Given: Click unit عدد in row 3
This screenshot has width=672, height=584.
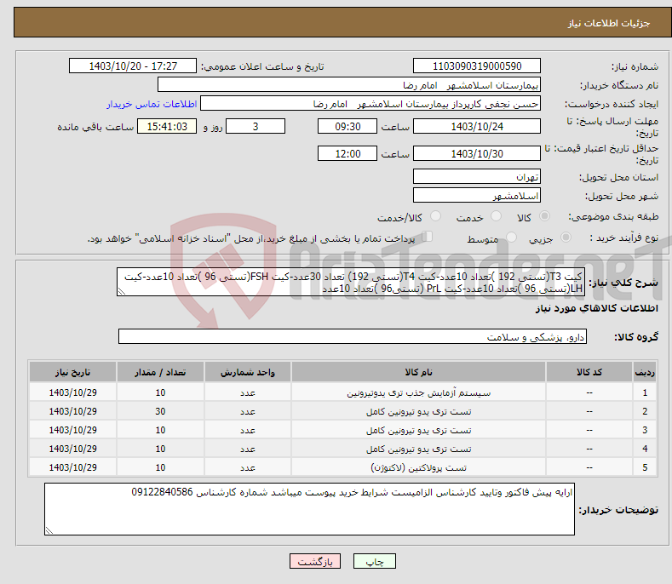Looking at the screenshot, I should [x=248, y=431].
